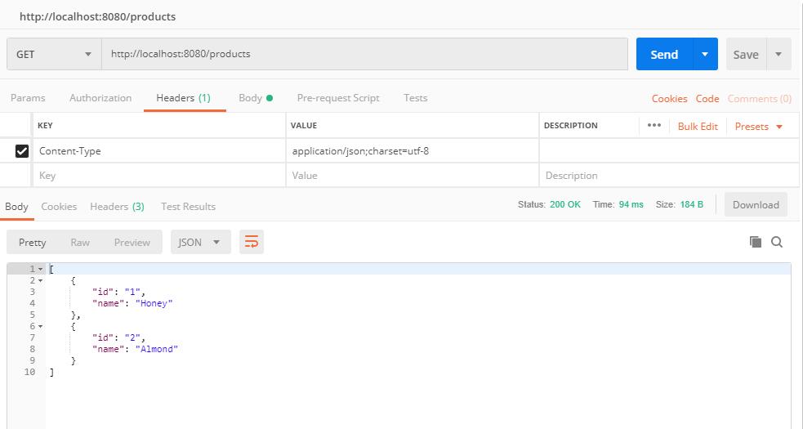Click the Send button
The image size is (803, 429).
(x=664, y=55)
